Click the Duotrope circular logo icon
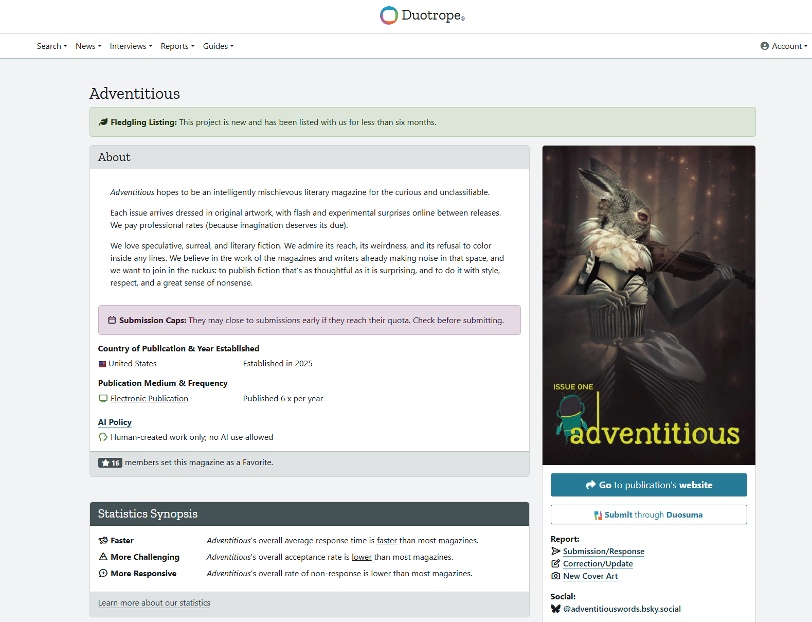This screenshot has height=622, width=812. pos(389,15)
